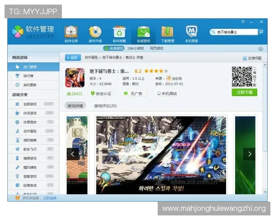Open 棋牌游戏 category
This screenshot has height=220, width=275.
point(33,158)
